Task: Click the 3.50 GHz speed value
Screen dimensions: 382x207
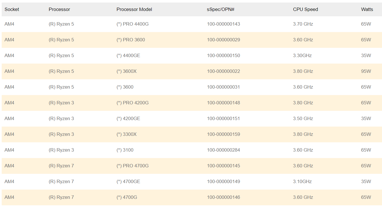Action: click(303, 119)
